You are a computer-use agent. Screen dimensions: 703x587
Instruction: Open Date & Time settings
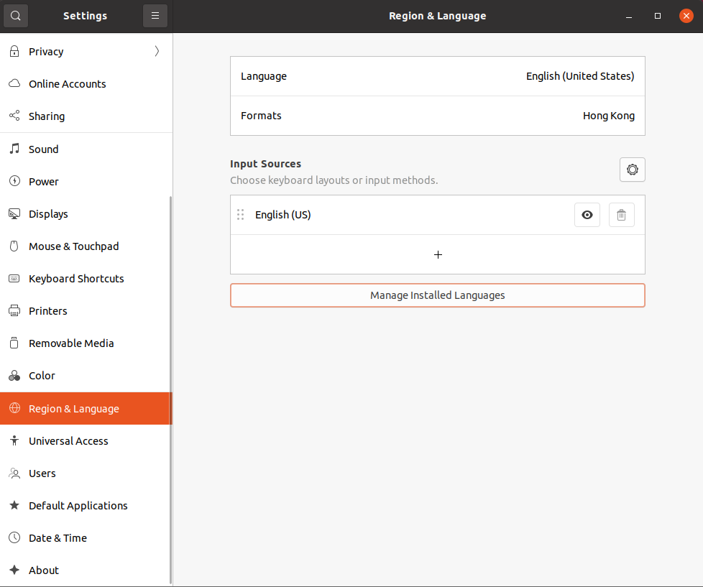point(58,538)
